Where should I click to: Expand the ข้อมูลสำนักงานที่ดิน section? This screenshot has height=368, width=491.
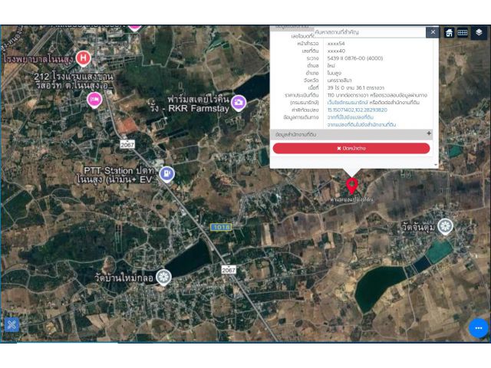428,134
